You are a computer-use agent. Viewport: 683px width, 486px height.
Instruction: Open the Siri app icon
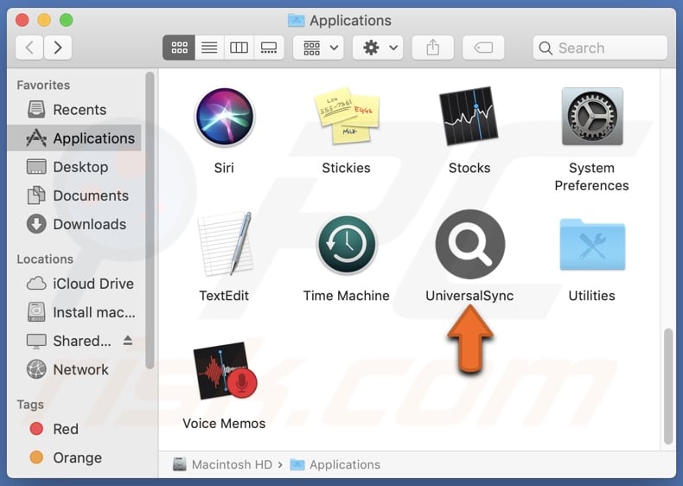point(224,117)
